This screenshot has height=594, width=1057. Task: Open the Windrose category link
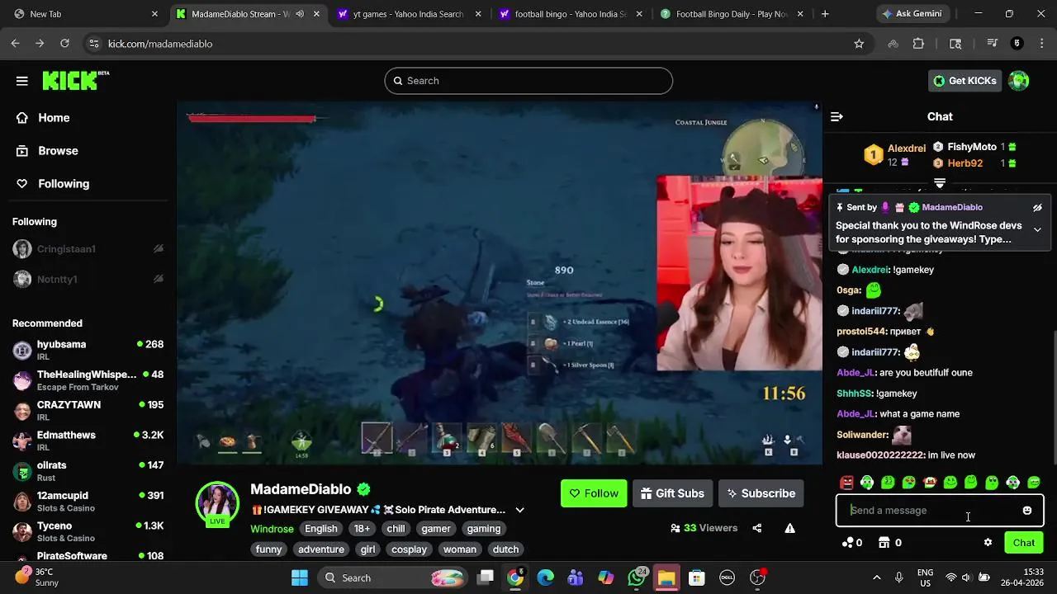(x=272, y=529)
